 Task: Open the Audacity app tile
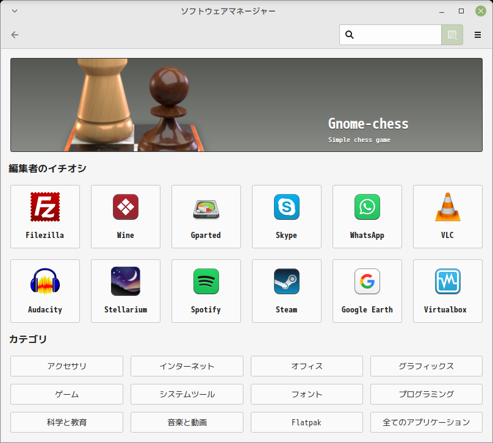pos(45,291)
